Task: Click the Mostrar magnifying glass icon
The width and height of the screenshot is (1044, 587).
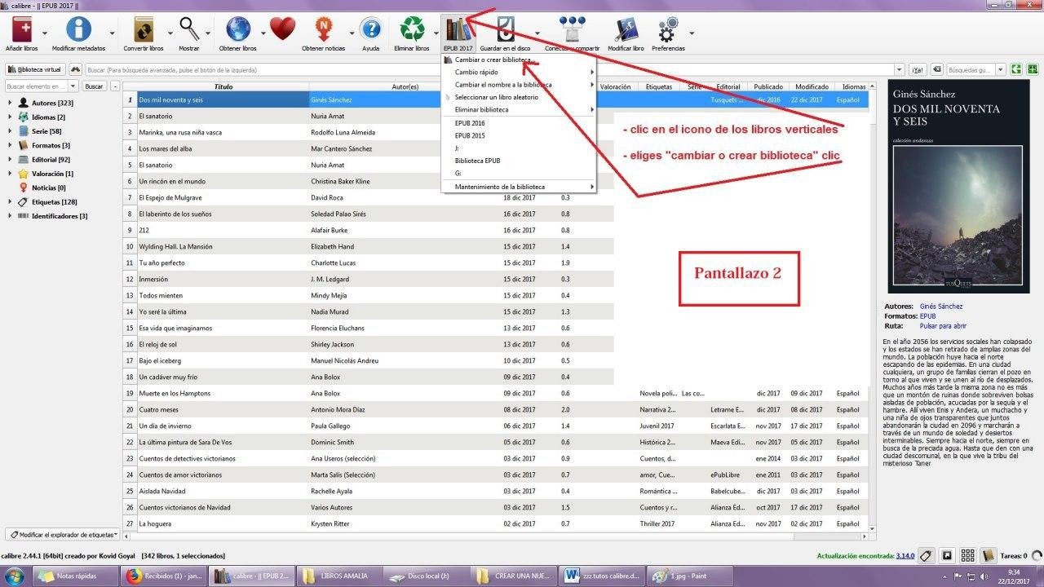Action: click(189, 29)
